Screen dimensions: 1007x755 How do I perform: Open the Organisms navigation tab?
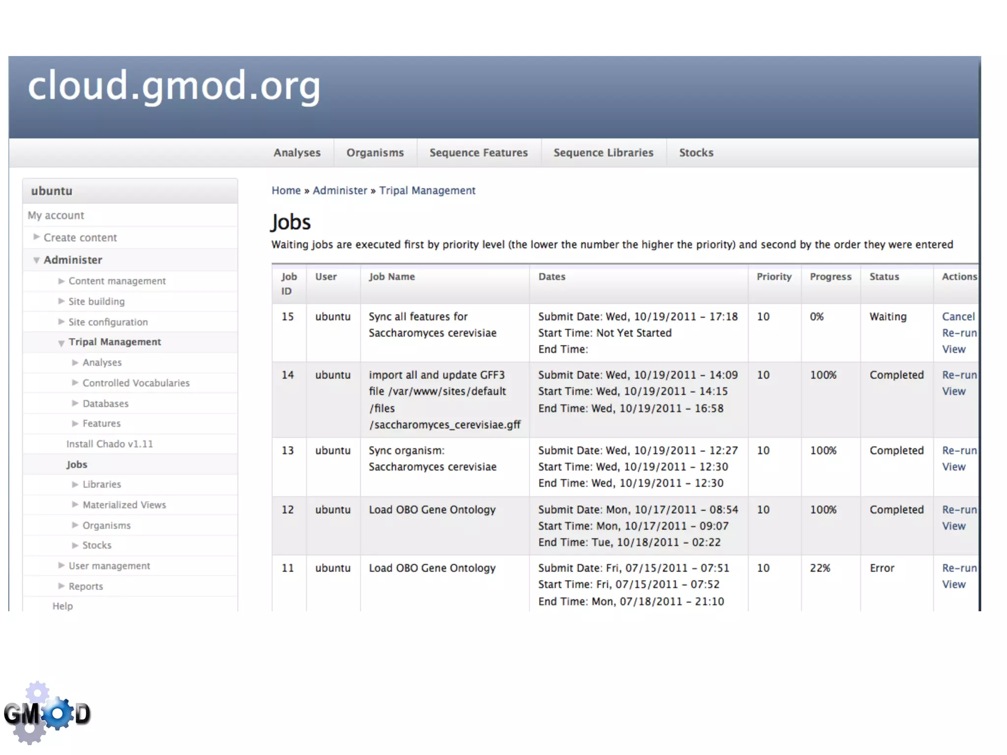click(375, 153)
